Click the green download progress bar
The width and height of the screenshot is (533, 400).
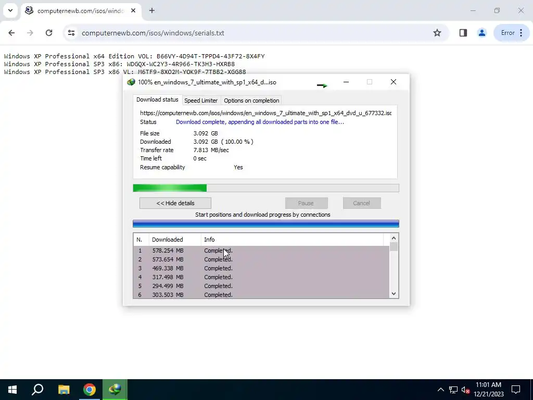[x=266, y=188]
